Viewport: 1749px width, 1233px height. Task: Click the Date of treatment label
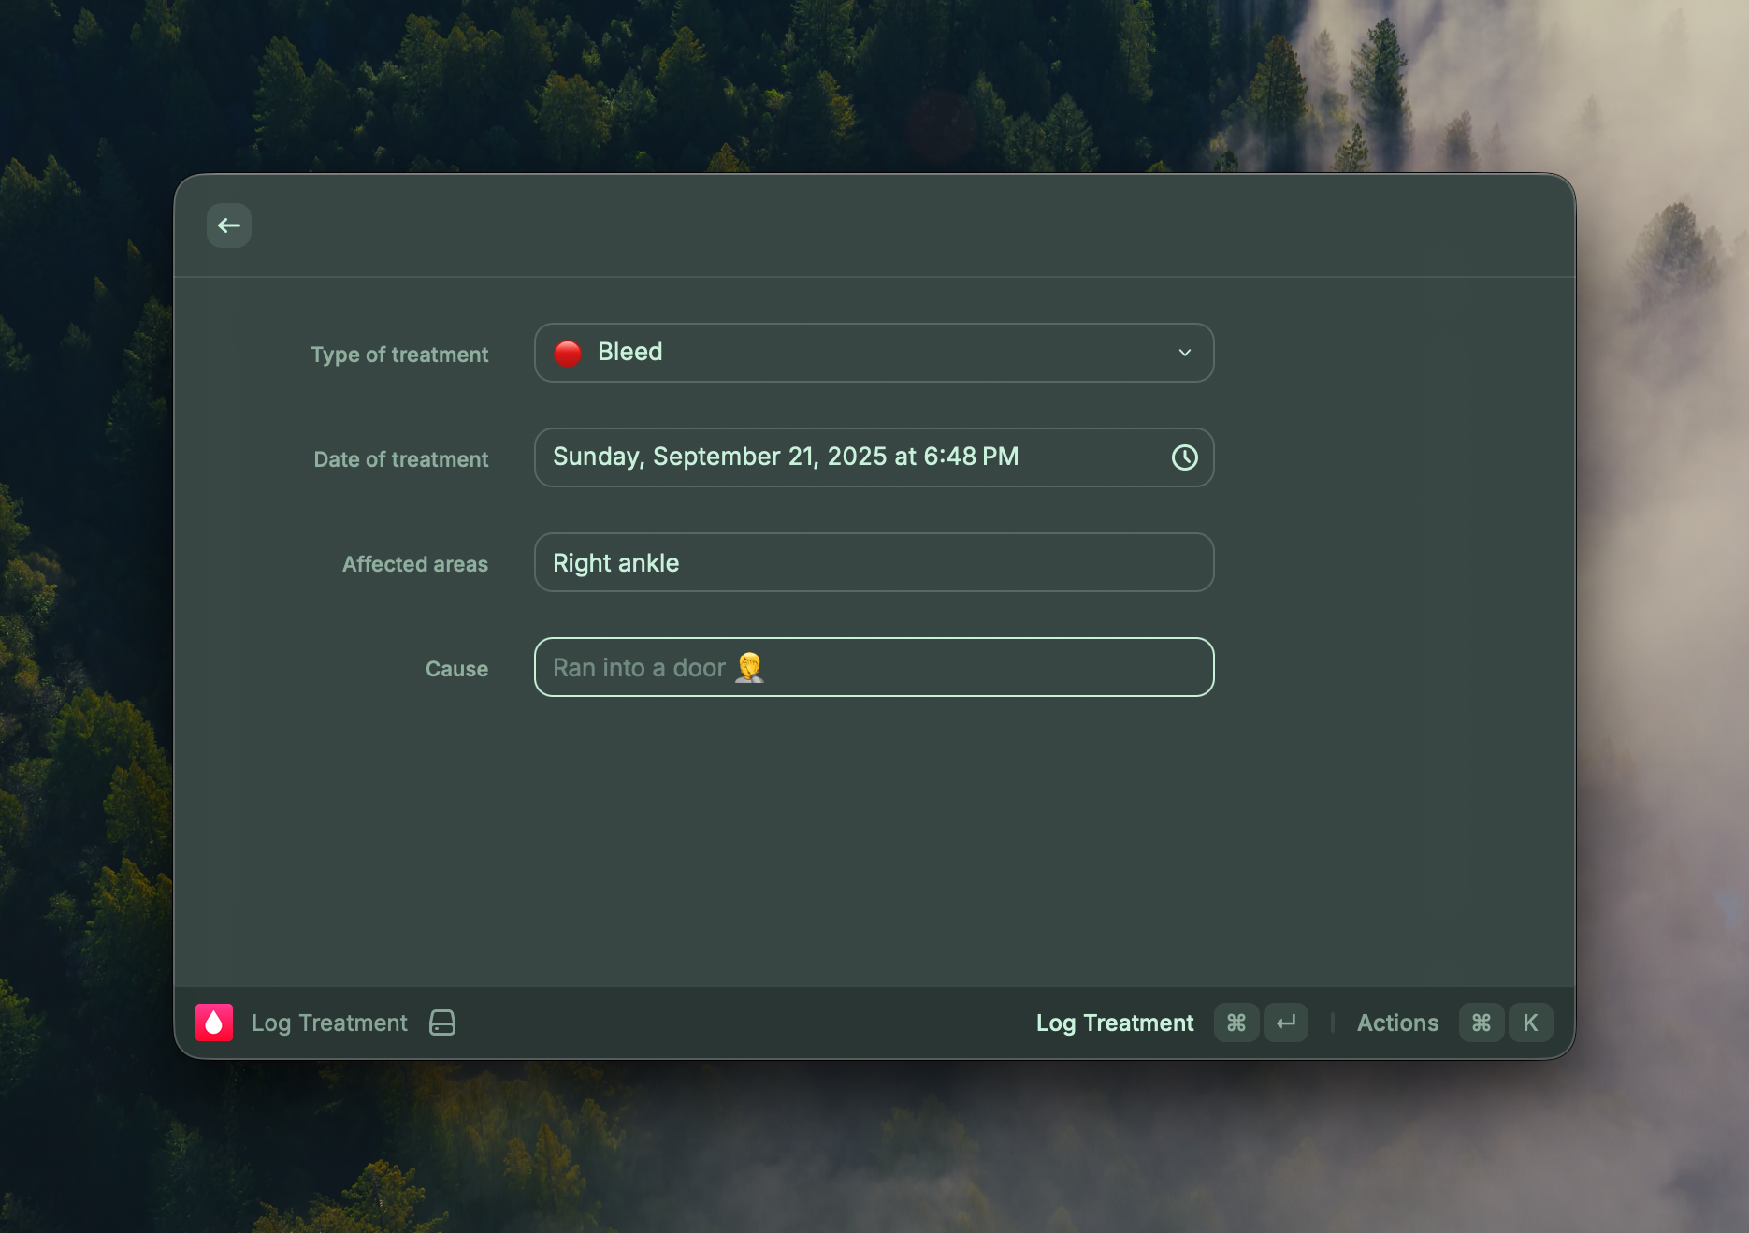tap(400, 459)
